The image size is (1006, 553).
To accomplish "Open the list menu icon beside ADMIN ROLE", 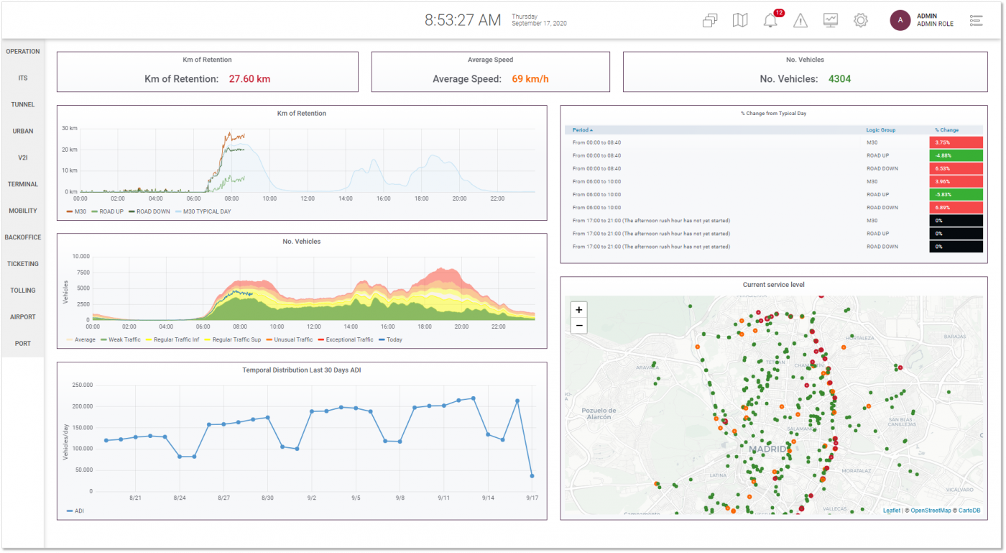I will tap(976, 20).
